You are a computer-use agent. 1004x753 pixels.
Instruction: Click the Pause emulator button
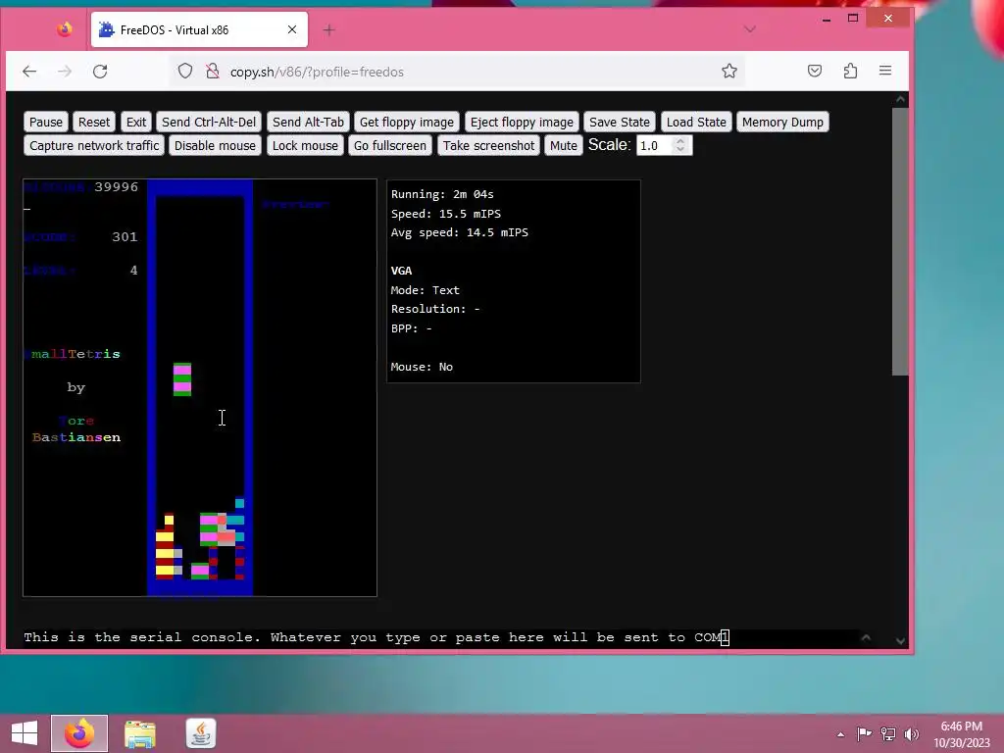[46, 122]
